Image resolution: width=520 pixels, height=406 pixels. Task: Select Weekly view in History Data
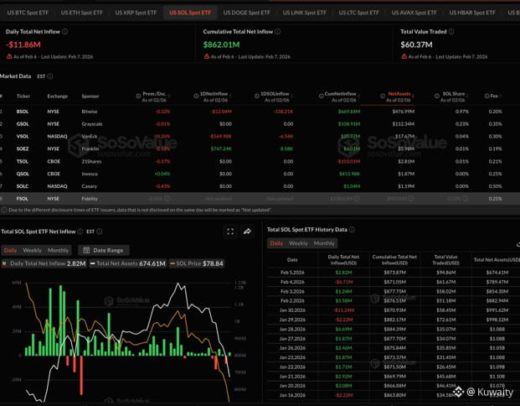(298, 243)
